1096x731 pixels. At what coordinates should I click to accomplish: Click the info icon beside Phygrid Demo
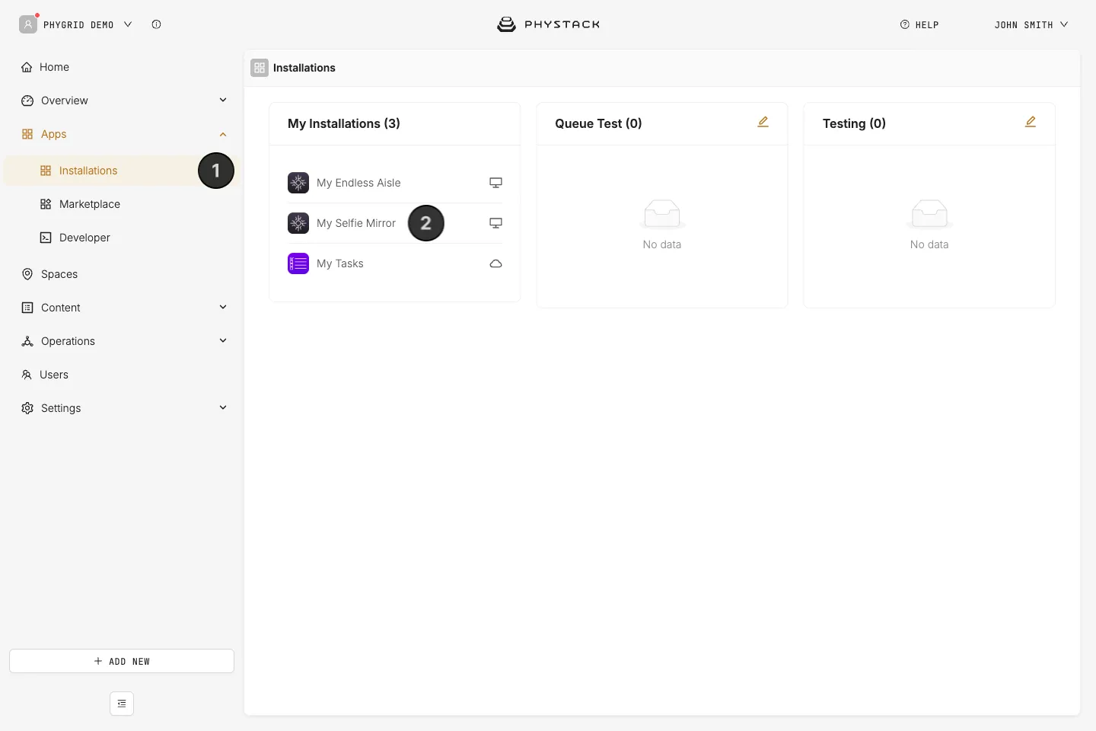tap(156, 24)
